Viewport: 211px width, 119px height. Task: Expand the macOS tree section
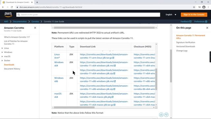pyautogui.click(x=2, y=57)
